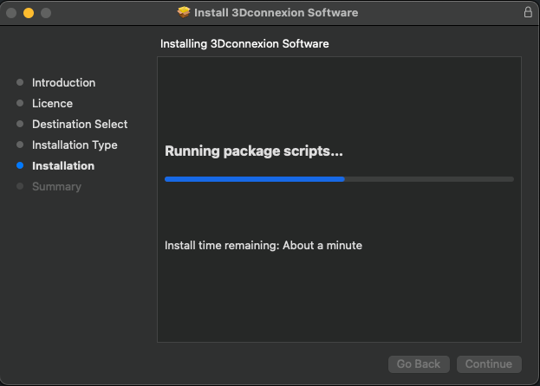Click the bullet beside the Licence step

point(20,103)
